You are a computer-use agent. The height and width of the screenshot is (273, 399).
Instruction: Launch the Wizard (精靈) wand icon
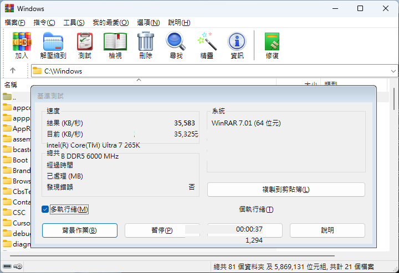pos(207,45)
